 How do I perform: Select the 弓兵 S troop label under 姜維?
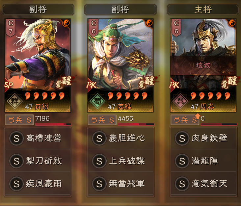pos(102,120)
